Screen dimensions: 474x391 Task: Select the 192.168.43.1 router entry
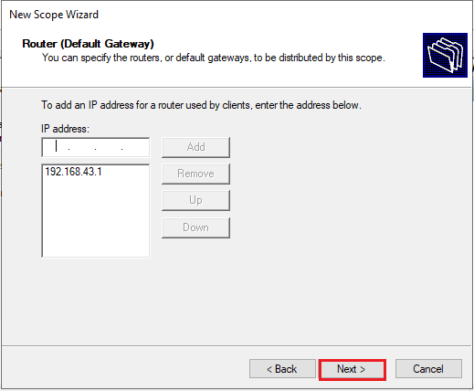pyautogui.click(x=73, y=172)
